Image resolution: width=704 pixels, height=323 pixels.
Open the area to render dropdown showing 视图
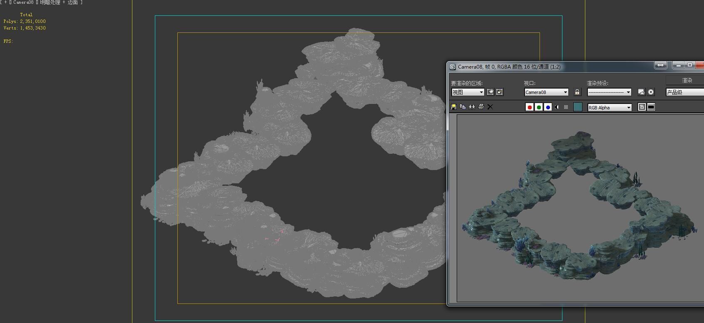click(x=468, y=92)
